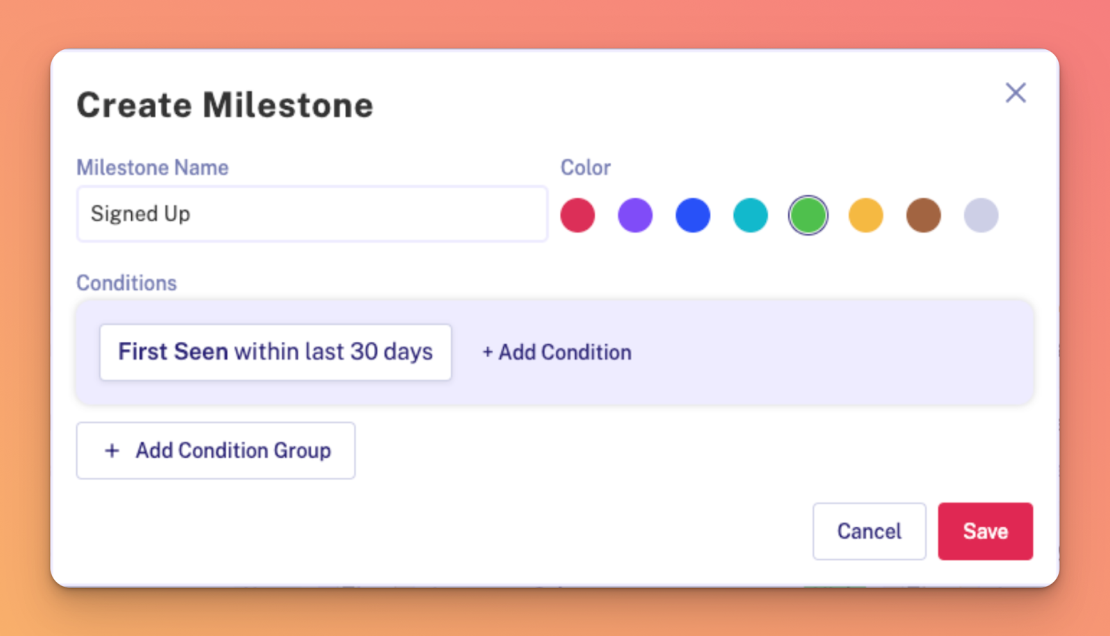Click the selected green color swatch

(808, 215)
